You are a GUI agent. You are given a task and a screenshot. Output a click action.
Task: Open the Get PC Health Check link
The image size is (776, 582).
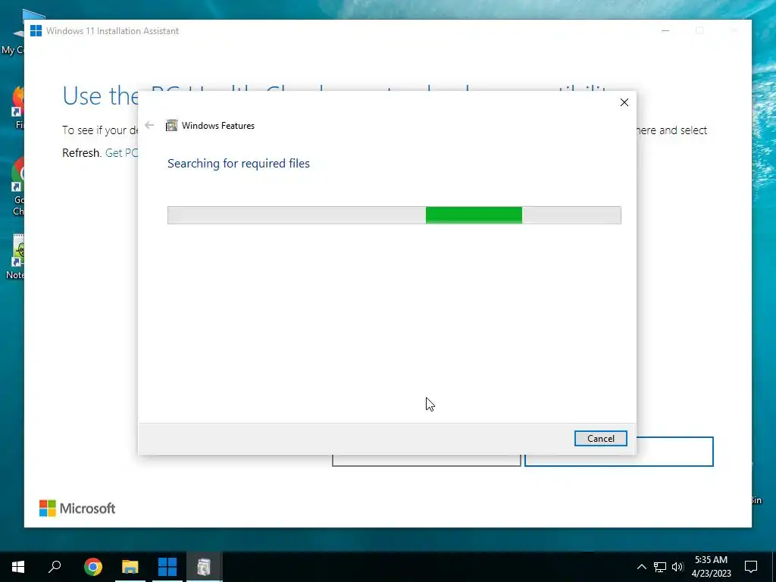(x=121, y=153)
